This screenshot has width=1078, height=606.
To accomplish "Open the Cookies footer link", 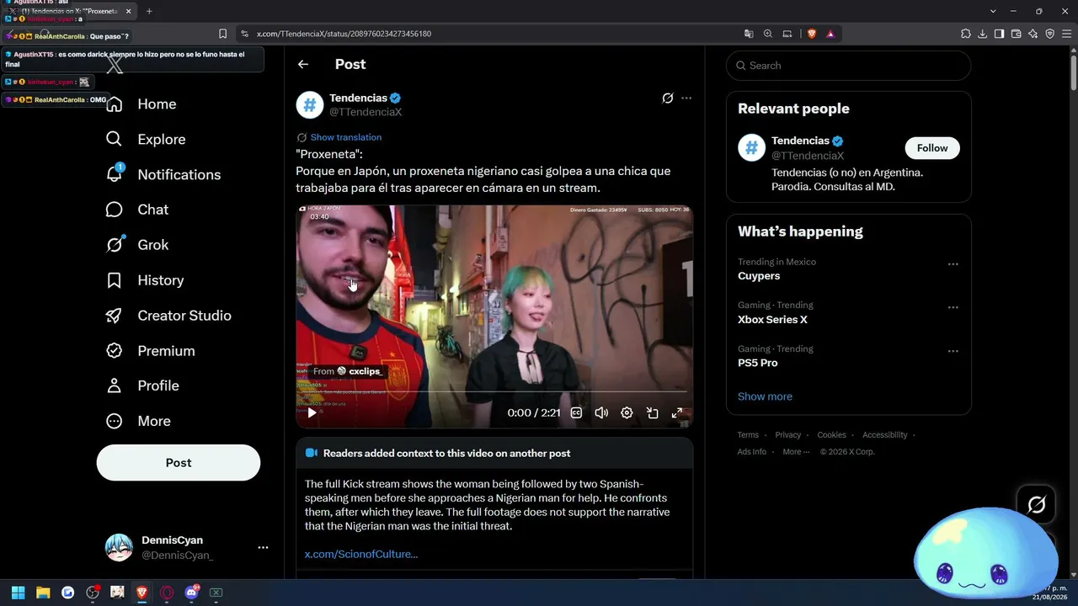I will (x=831, y=435).
